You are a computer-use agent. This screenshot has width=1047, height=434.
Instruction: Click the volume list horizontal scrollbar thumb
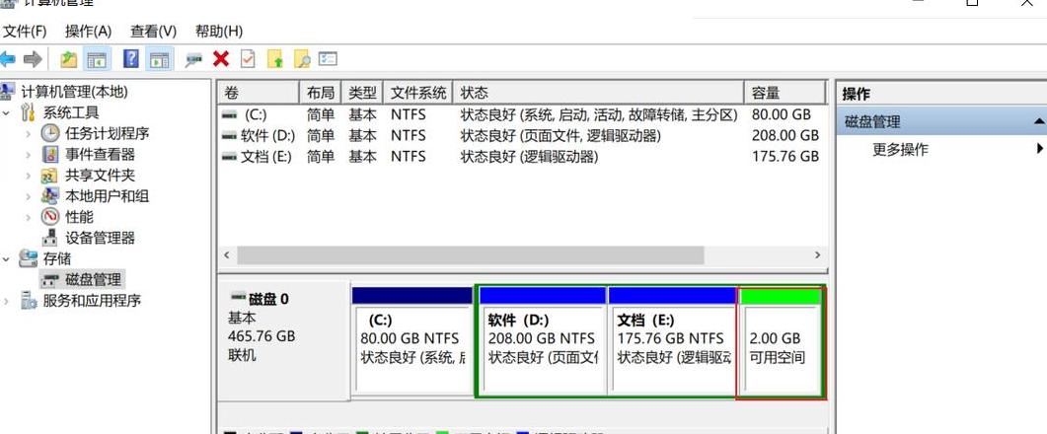tap(470, 255)
